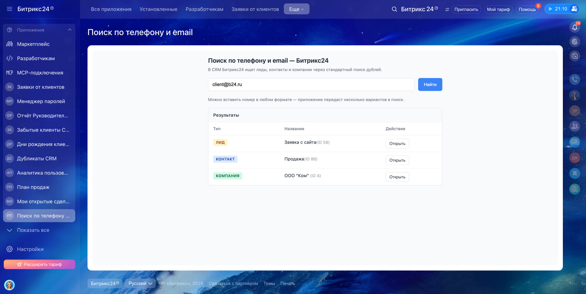This screenshot has width=586, height=294.
Task: Open the woman avatar chat in right rail
Action: (x=575, y=95)
